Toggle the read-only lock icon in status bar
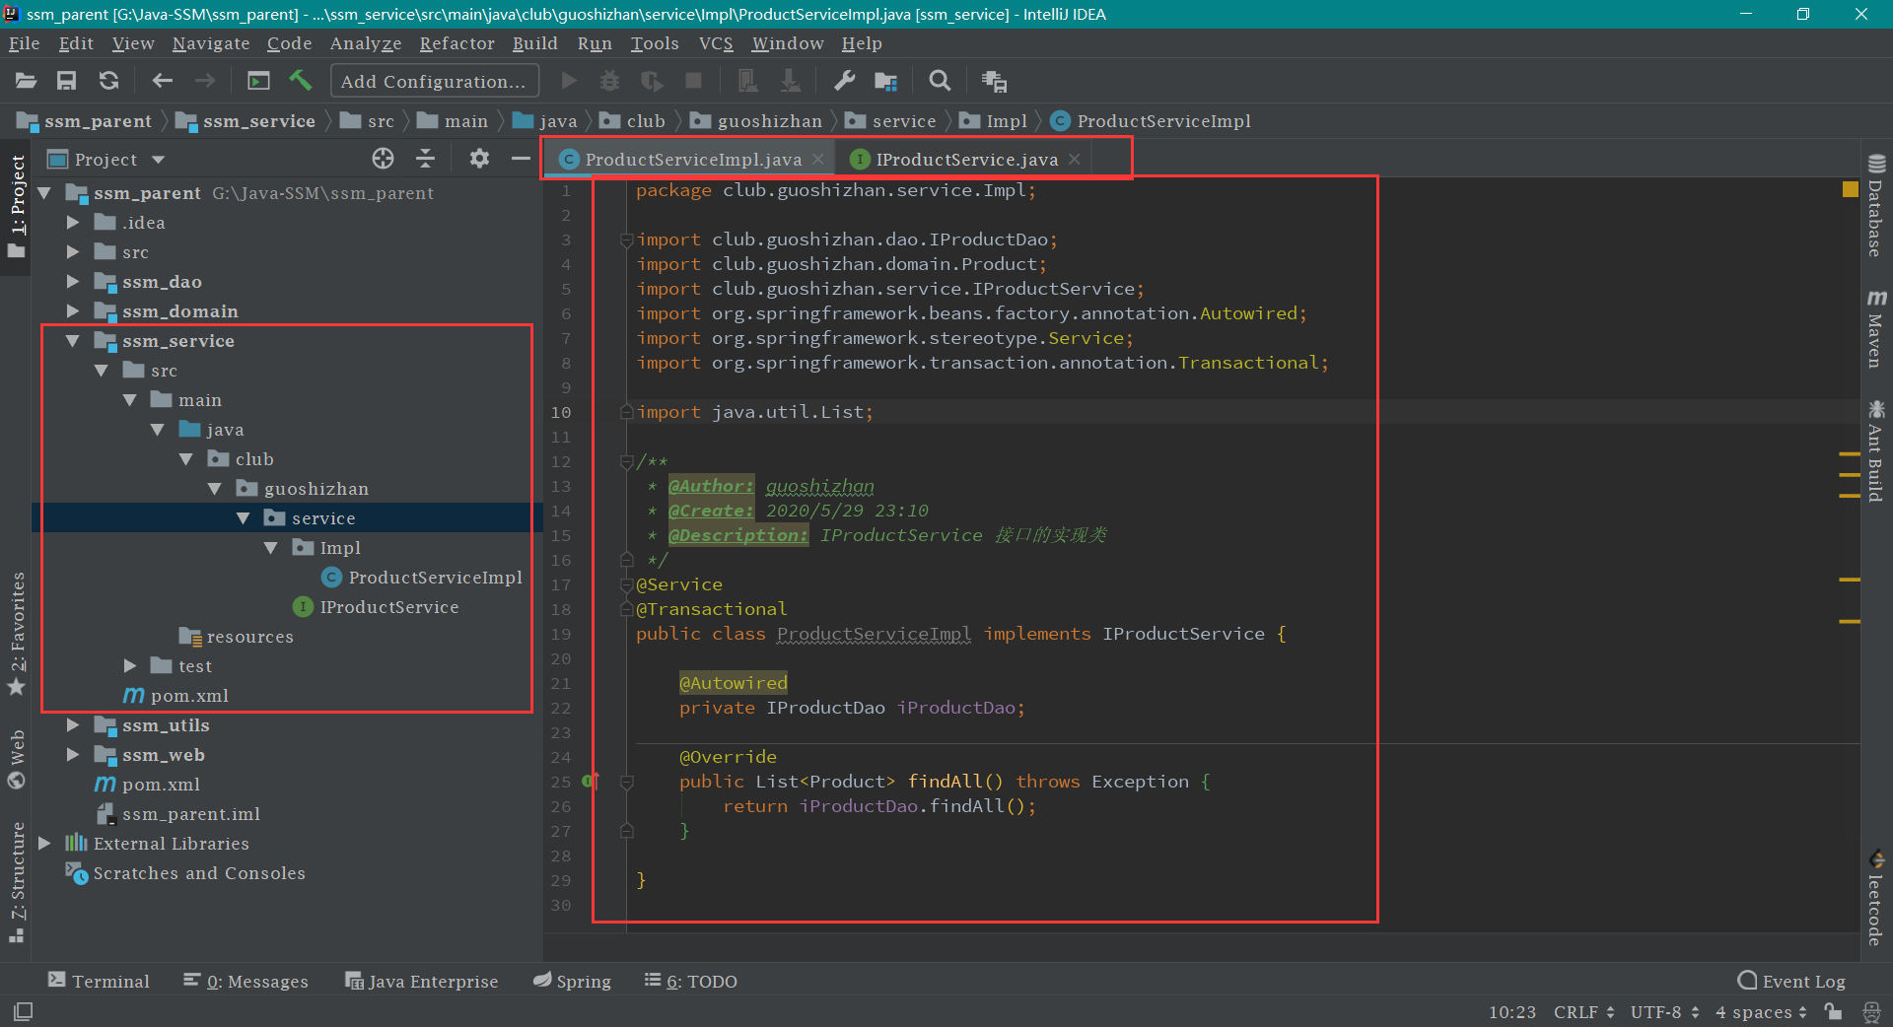Image resolution: width=1893 pixels, height=1027 pixels. [1833, 1011]
